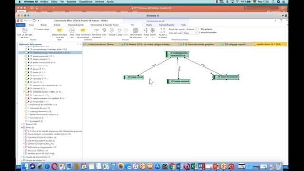Viewport: 304px width, 171px height.
Task: Open PowerPoint from the Dock
Action: (x=216, y=166)
